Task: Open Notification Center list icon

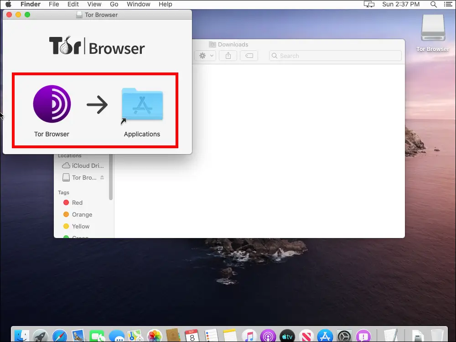Action: coord(448,4)
